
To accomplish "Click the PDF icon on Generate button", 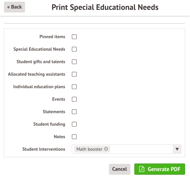I will tap(142, 169).
